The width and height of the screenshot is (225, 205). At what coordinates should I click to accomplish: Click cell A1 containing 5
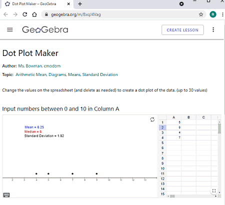pos(173,122)
